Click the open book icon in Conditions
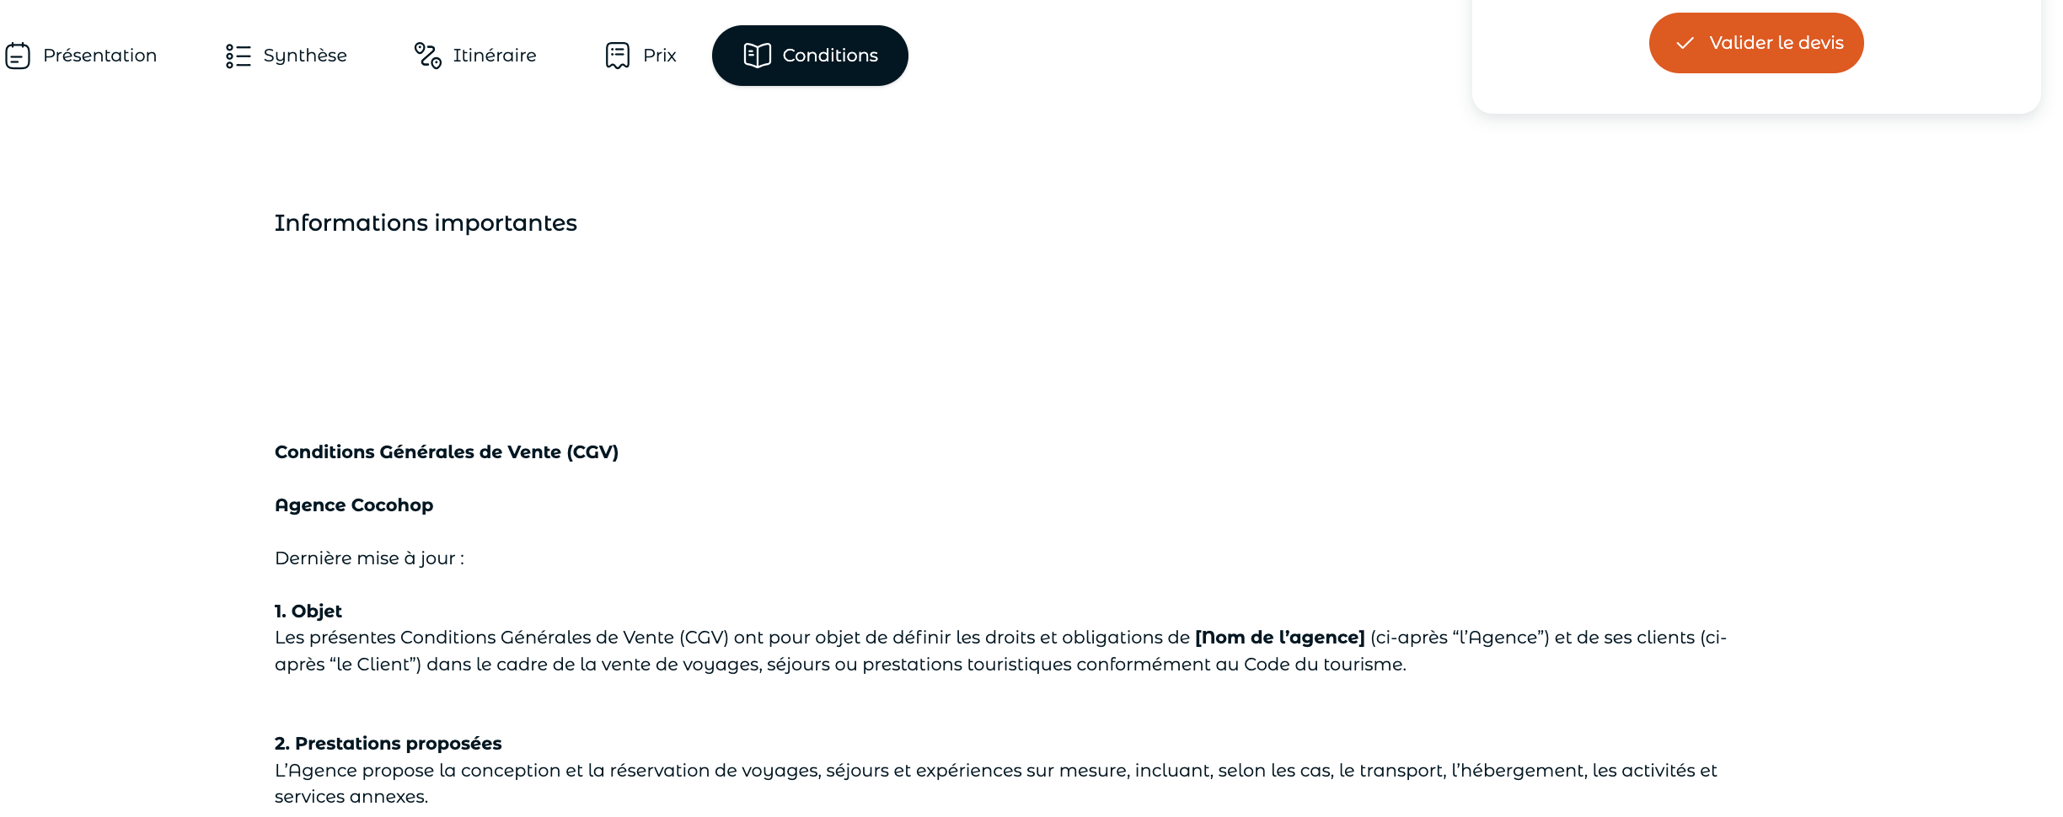 click(758, 56)
